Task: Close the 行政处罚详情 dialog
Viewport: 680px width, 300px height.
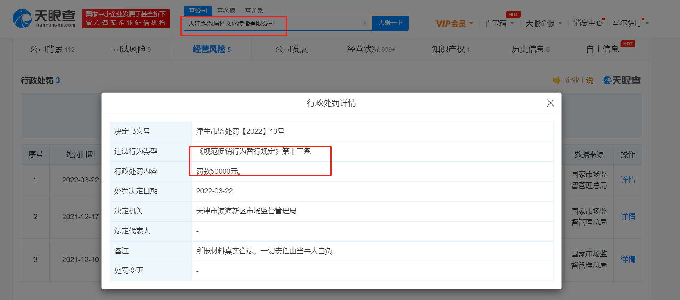Action: pyautogui.click(x=550, y=103)
